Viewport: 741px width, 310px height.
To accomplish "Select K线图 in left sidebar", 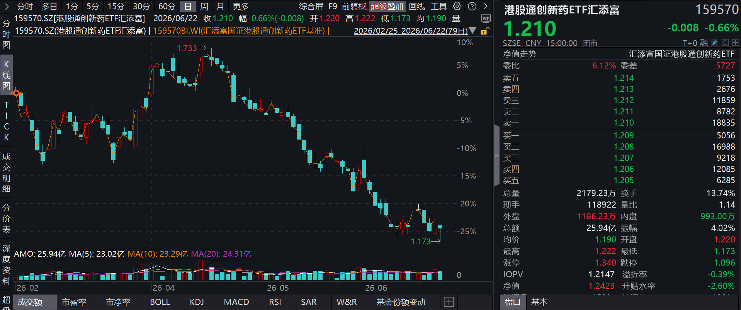I will (x=6, y=75).
